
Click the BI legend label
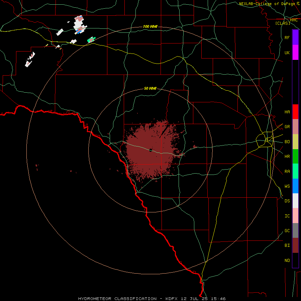tap(287, 245)
